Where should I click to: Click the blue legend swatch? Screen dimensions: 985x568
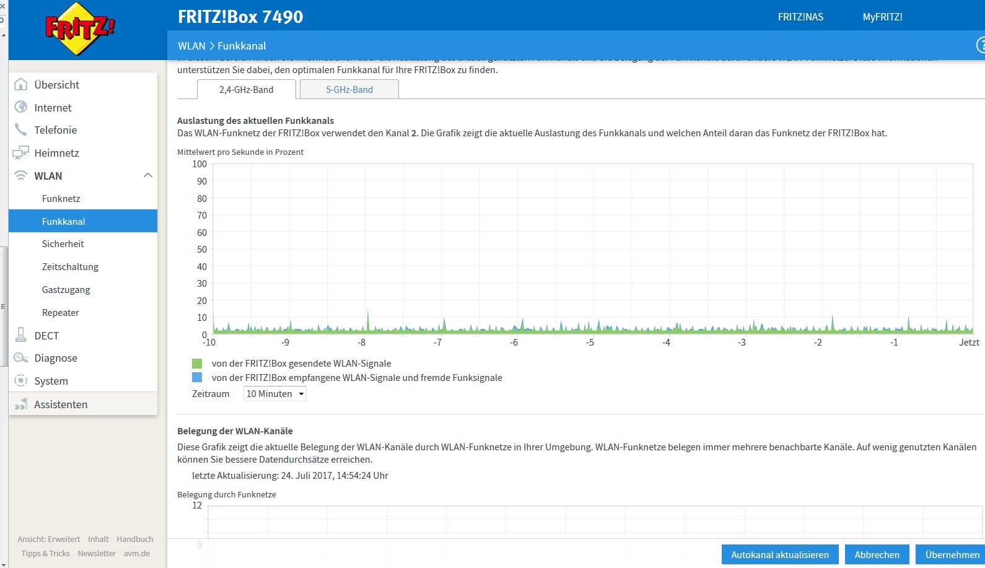(x=197, y=377)
